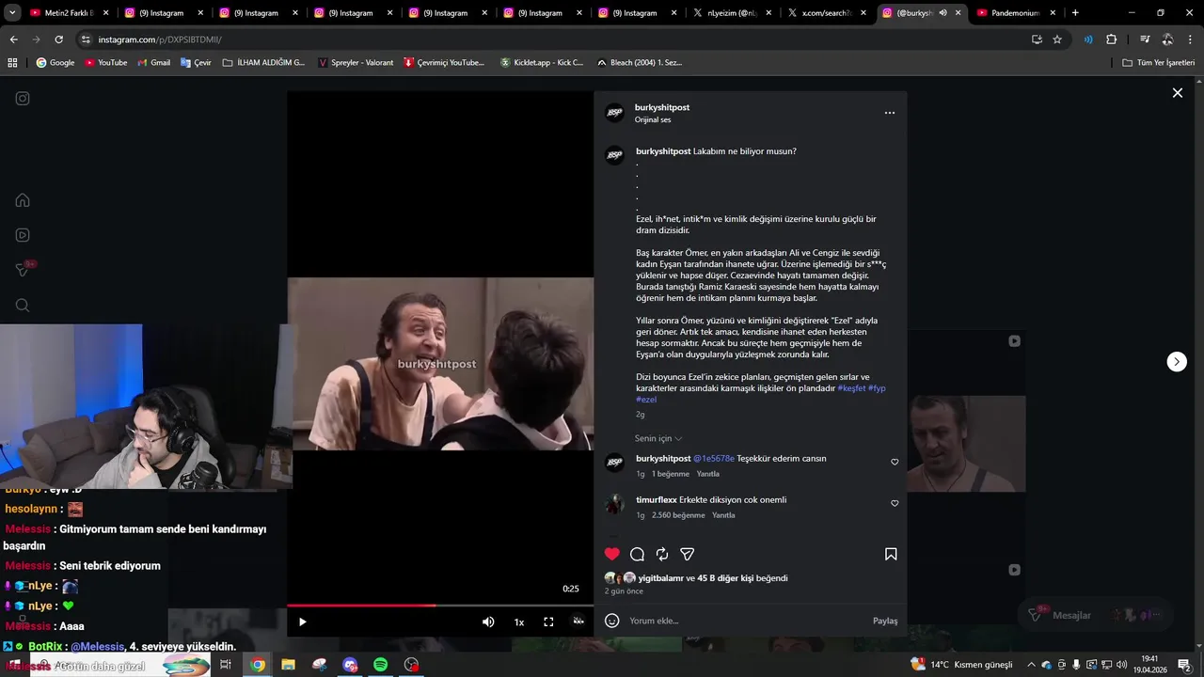Open File Explorer from the taskbar
This screenshot has height=677, width=1204.
288,665
